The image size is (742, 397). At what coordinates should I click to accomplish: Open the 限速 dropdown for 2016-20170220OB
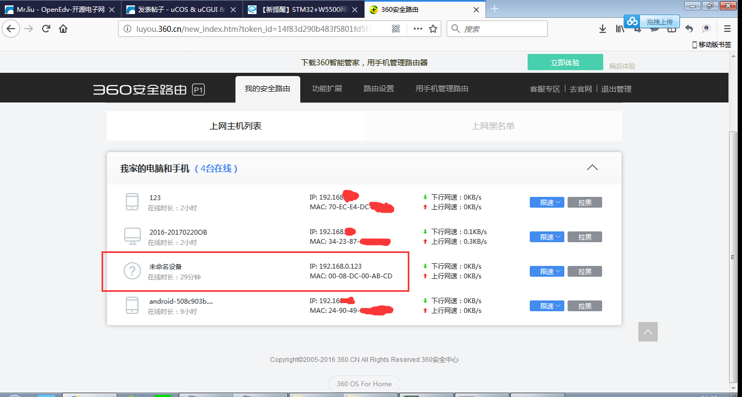pos(547,237)
